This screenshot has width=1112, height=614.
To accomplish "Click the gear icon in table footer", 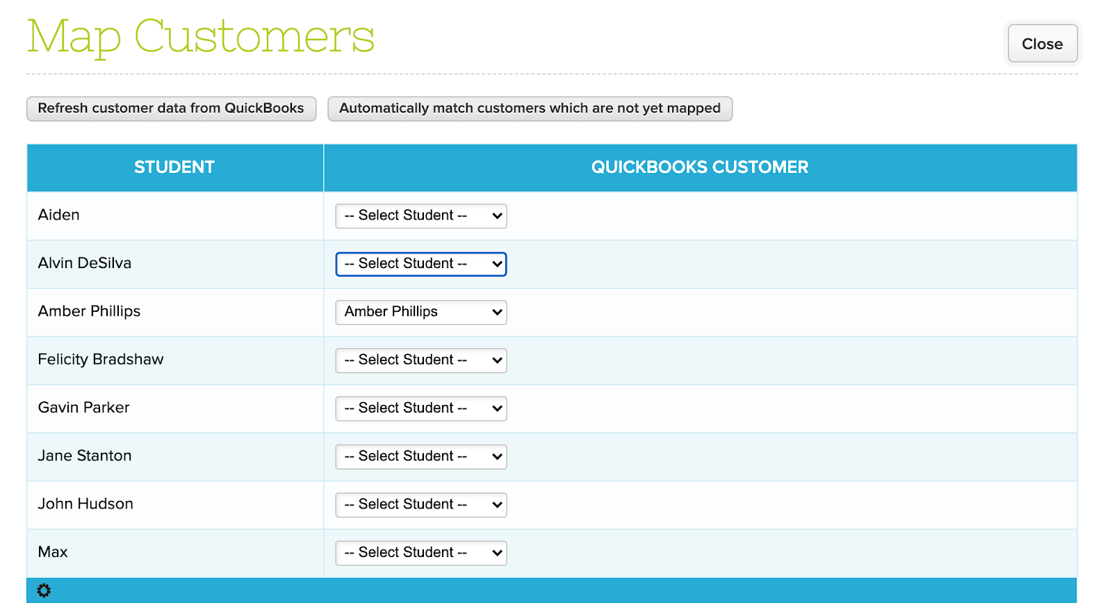I will click(x=44, y=590).
